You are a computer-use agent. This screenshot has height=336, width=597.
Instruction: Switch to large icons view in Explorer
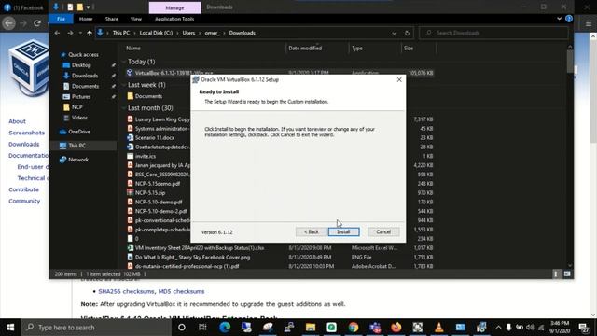coord(567,273)
